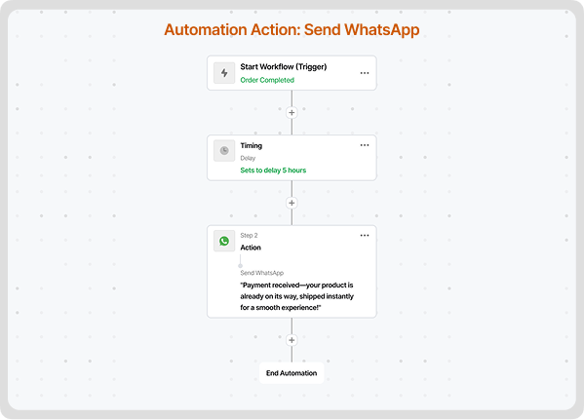Click the Delay label in Timing card
The image size is (584, 420).
248,158
